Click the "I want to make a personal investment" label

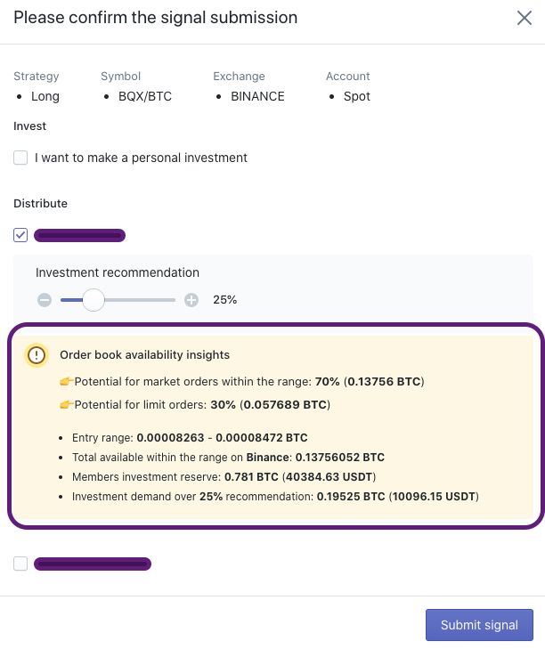pyautogui.click(x=141, y=158)
